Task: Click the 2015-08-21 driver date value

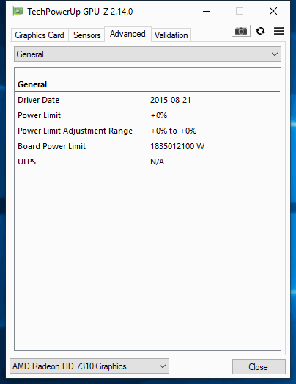Action: pos(171,100)
